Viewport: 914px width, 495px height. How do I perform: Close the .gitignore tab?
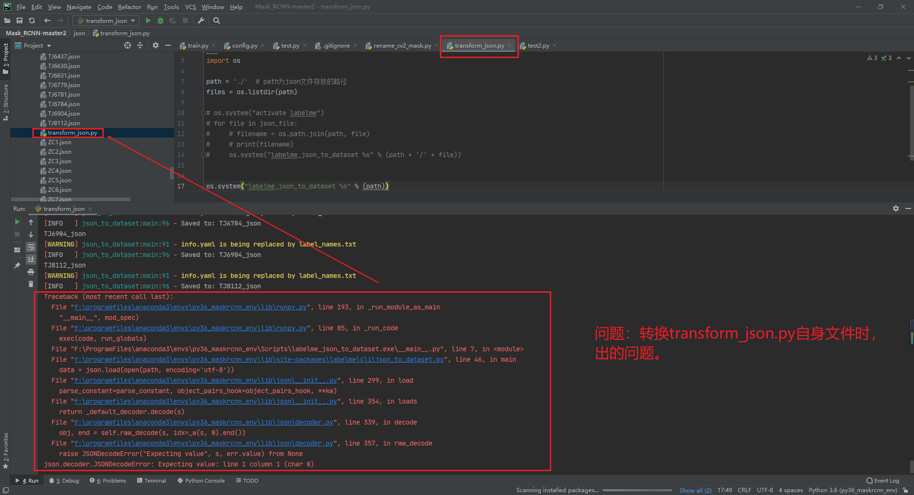pyautogui.click(x=355, y=46)
